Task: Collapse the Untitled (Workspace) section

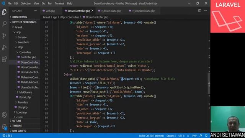Action: pyautogui.click(x=24, y=22)
